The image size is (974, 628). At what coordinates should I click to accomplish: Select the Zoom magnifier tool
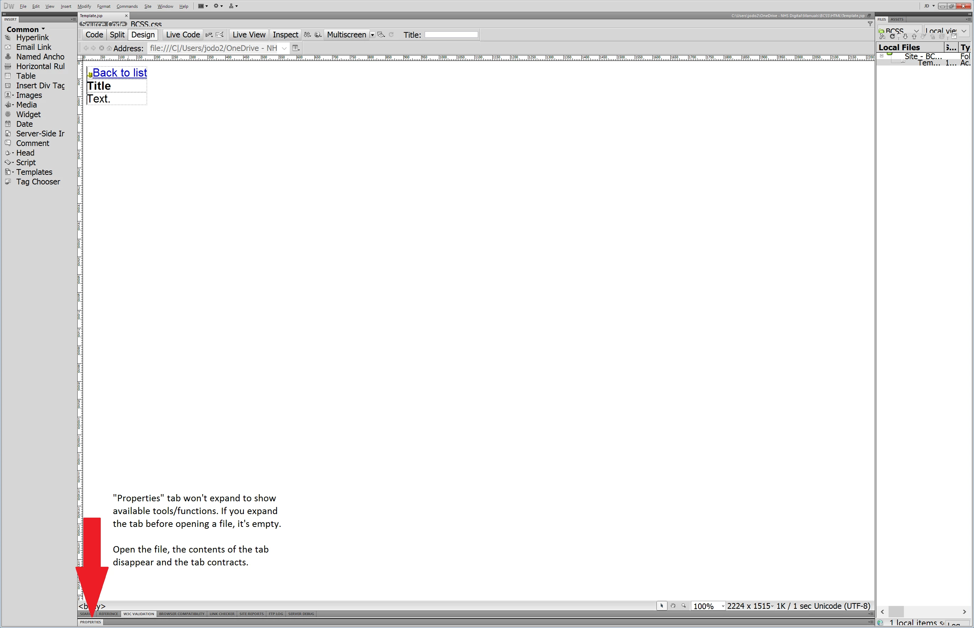point(684,606)
